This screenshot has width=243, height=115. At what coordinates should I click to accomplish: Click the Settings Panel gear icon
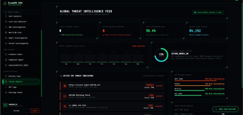coord(6,92)
